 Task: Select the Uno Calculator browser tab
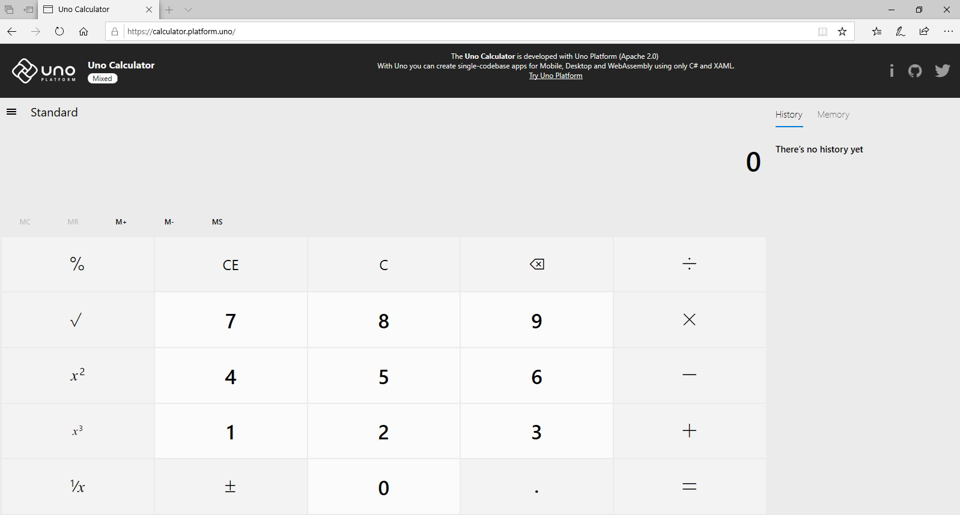click(98, 10)
